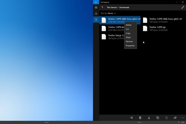The height and width of the screenshot is (124, 186).
Task: Open the Sort by Name dropdown
Action: click(108, 13)
